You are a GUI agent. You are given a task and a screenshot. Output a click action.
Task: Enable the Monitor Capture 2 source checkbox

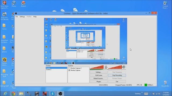pos(69,68)
